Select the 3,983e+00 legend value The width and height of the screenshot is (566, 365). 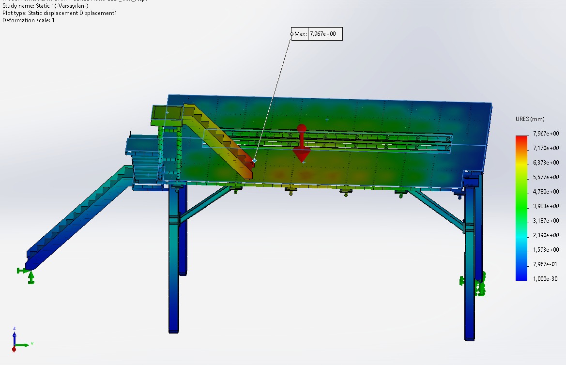[x=546, y=206]
